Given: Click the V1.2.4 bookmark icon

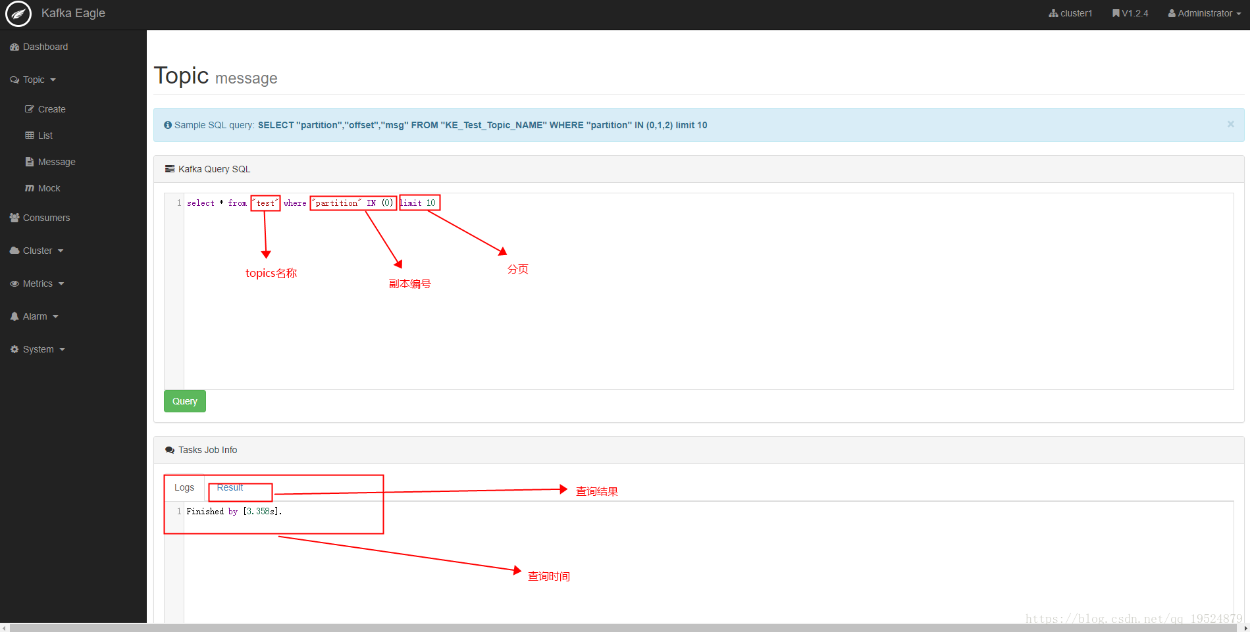Looking at the screenshot, I should (1116, 13).
